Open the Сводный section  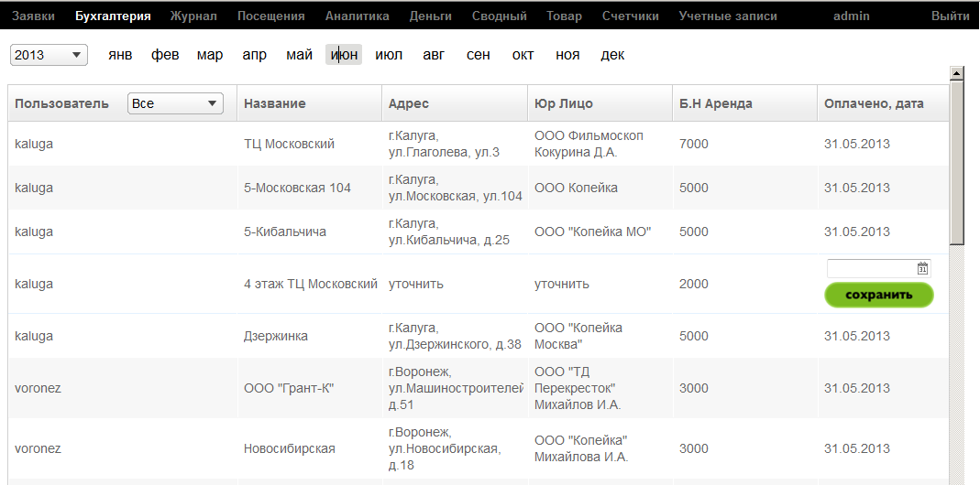coord(499,16)
